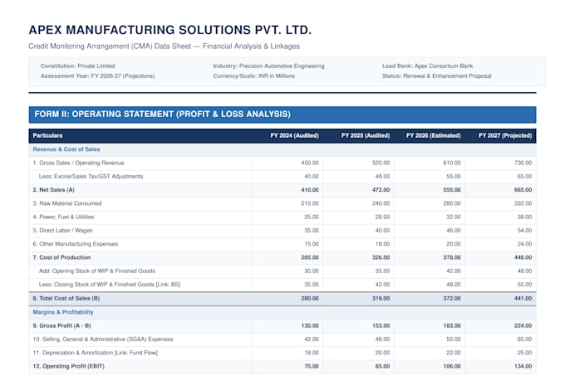The width and height of the screenshot is (565, 381).
Task: Click Total Cost of Sales FY 2026 value 372.00
Action: pyautogui.click(x=452, y=298)
